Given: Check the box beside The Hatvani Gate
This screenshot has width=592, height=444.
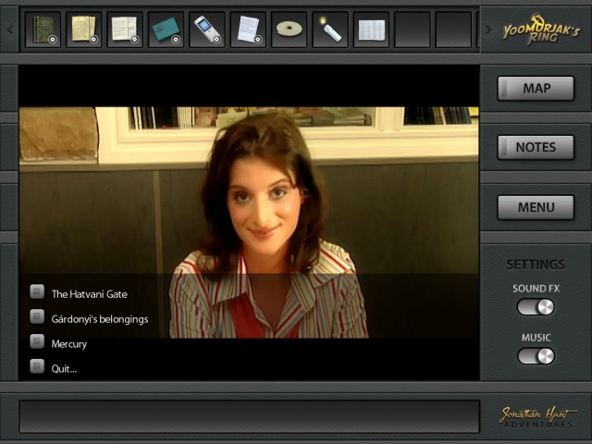Looking at the screenshot, I should (37, 292).
